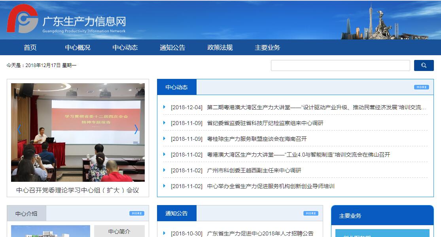Open 政策法规 navigation menu item
This screenshot has height=237, width=441.
click(220, 48)
